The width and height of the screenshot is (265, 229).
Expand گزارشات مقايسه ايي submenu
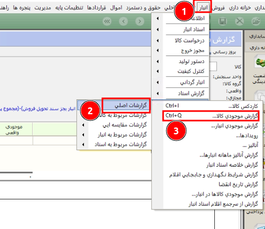(x=114, y=125)
